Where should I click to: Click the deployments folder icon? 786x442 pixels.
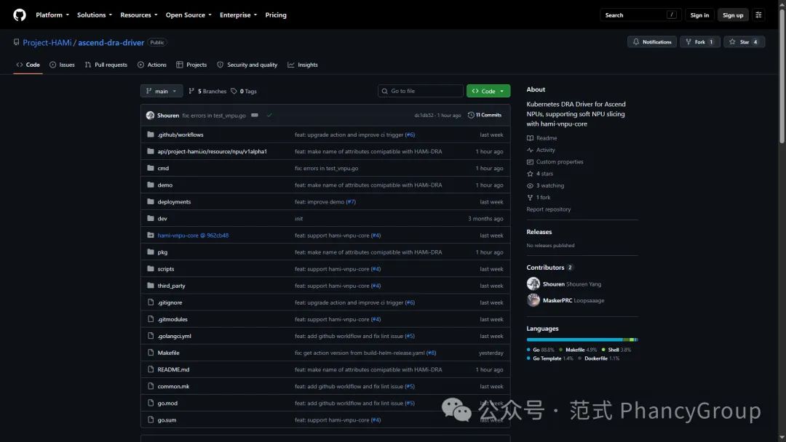coord(151,201)
